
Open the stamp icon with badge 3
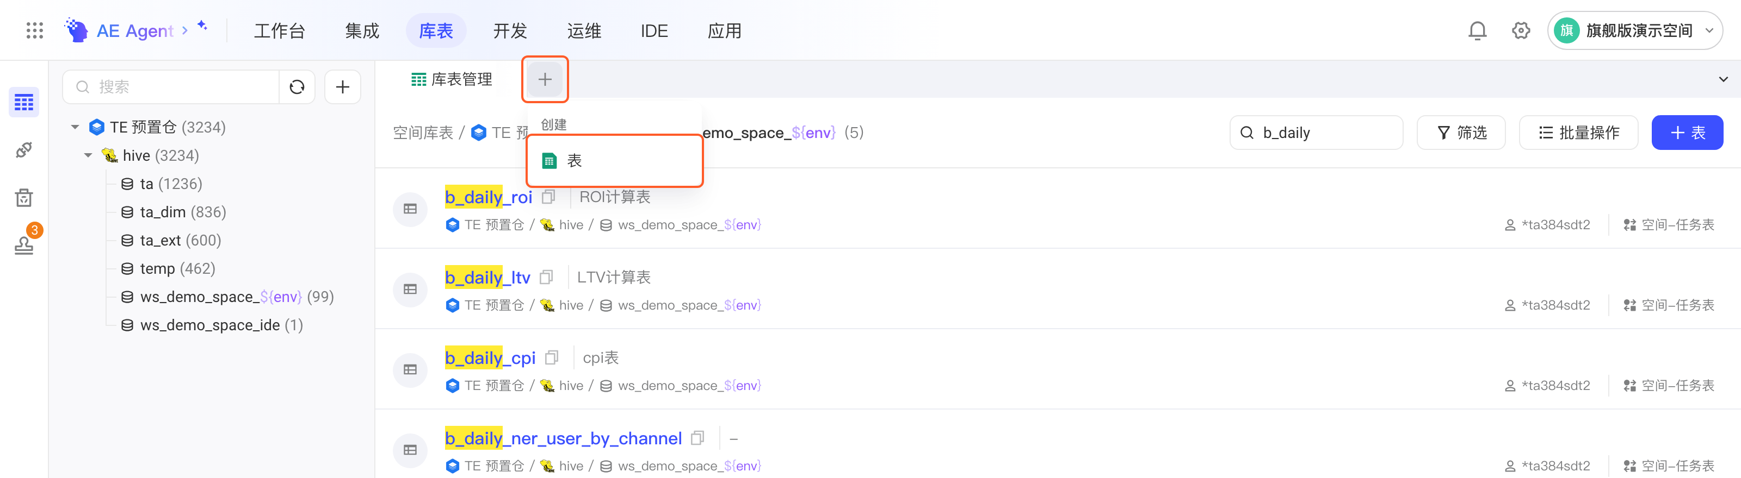coord(24,244)
